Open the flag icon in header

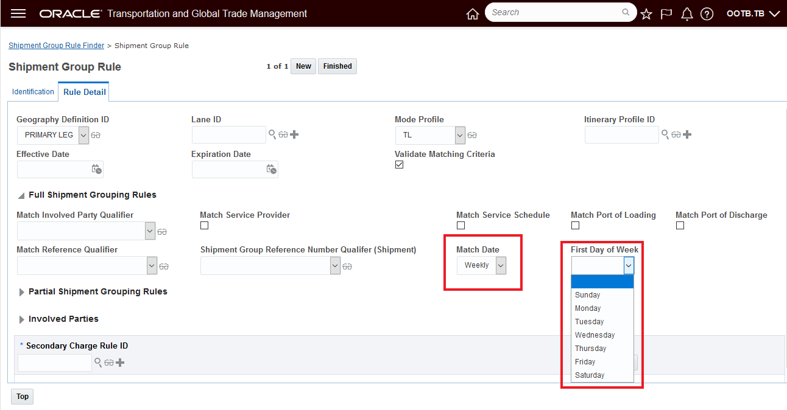point(666,14)
